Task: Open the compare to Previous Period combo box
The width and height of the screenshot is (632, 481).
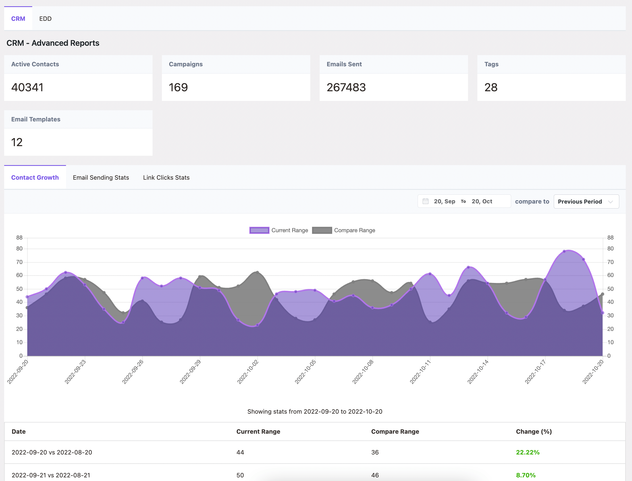Action: [x=586, y=201]
